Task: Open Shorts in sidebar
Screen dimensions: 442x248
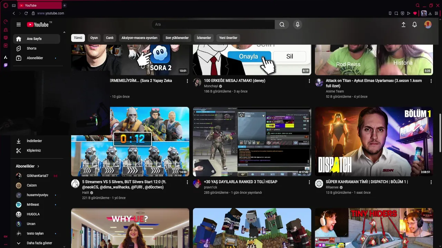Action: (37, 49)
